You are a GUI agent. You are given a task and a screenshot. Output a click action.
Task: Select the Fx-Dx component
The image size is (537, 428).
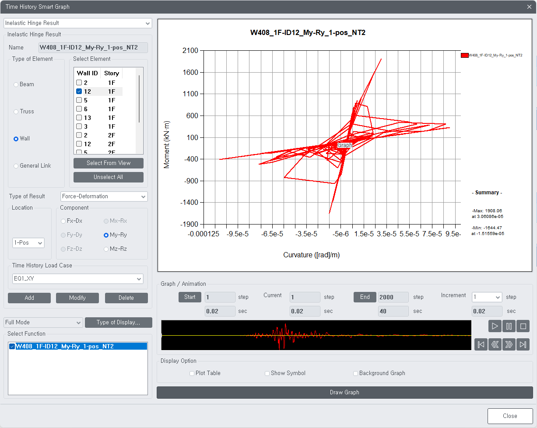pyautogui.click(x=63, y=221)
